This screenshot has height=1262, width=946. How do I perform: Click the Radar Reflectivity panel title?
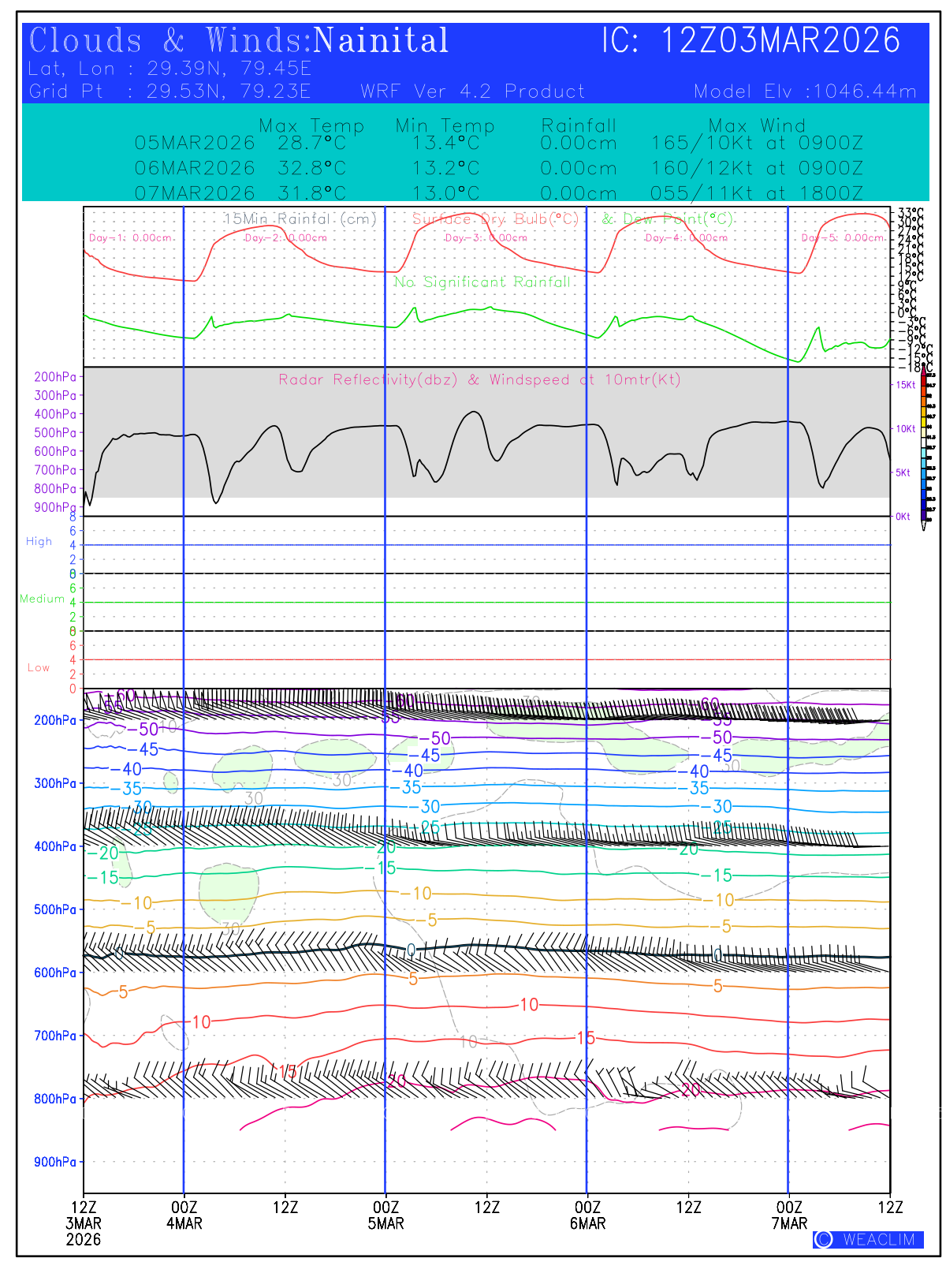point(479,379)
